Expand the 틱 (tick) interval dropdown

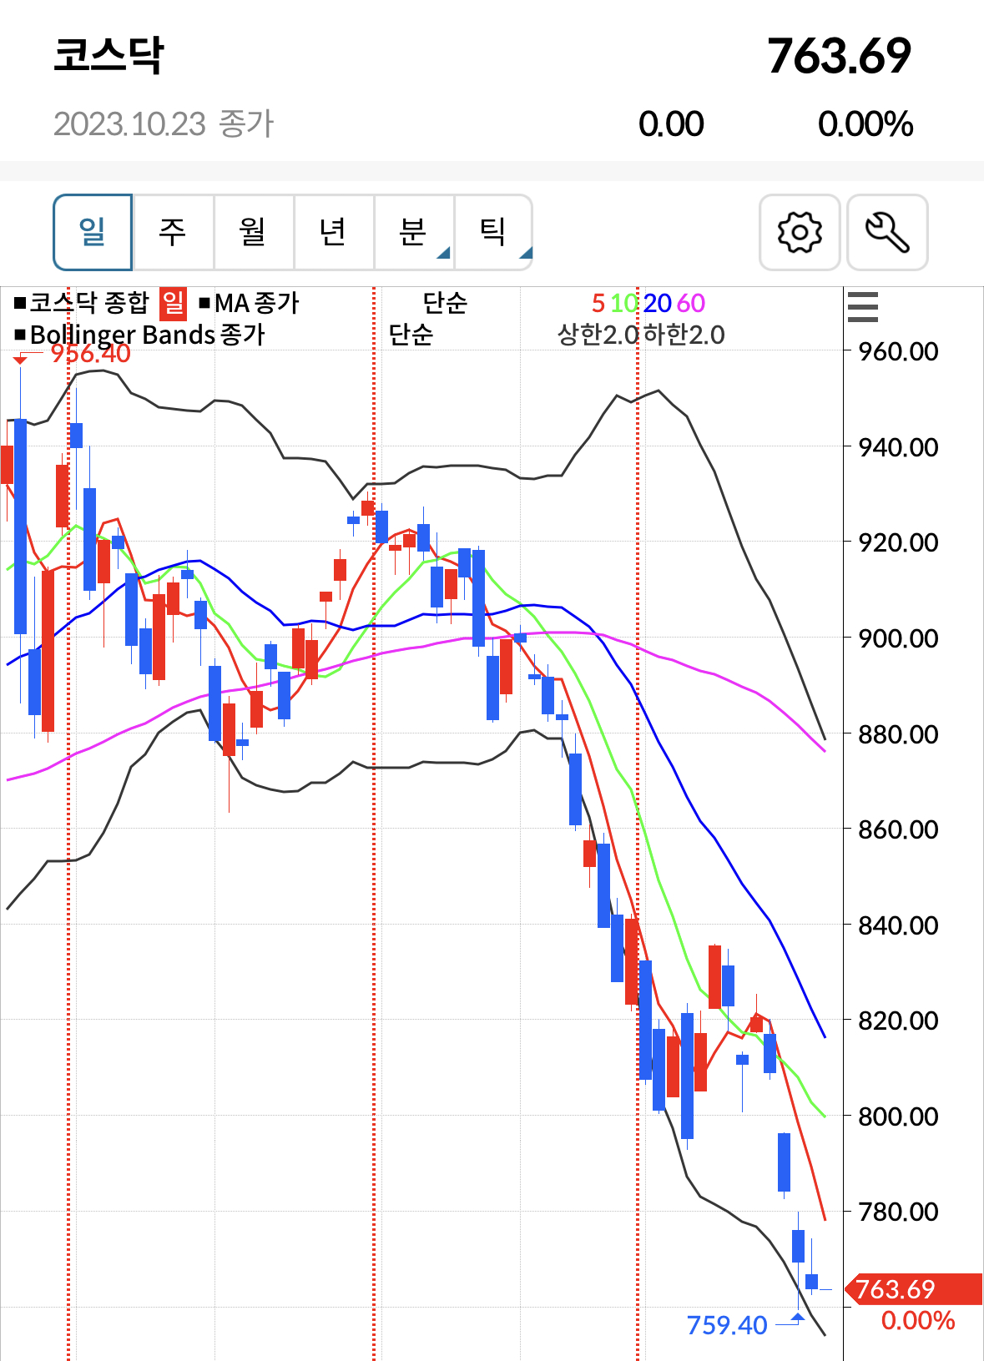(x=493, y=232)
